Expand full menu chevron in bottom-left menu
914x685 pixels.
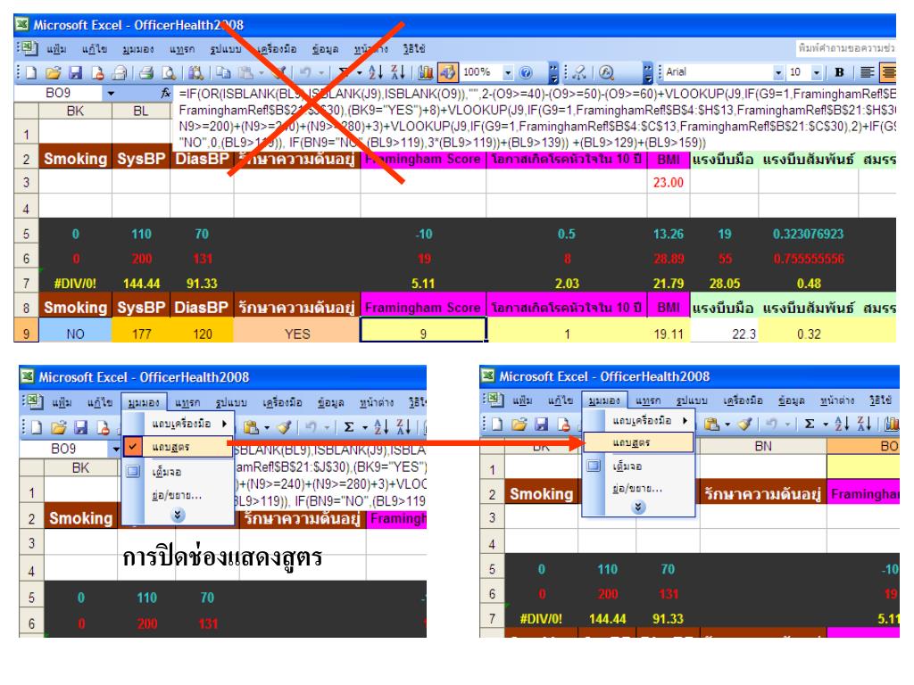[178, 515]
